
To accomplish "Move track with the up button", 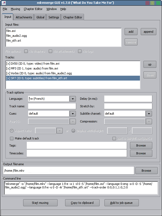I will [x=150, y=65].
